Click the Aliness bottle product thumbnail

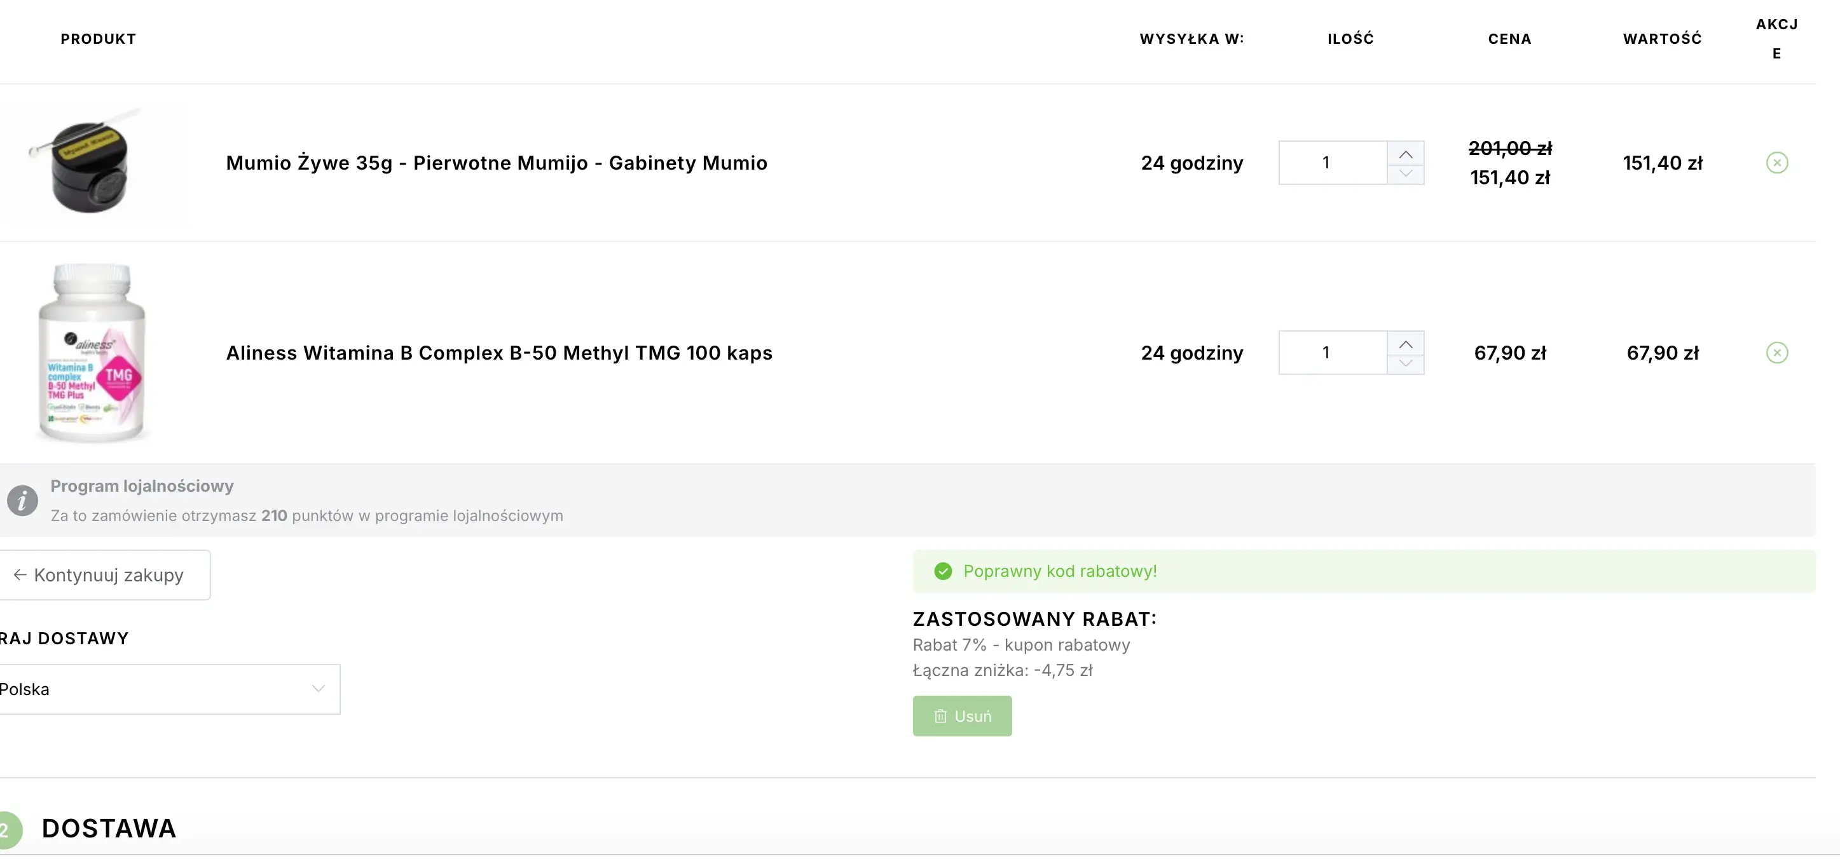click(92, 353)
